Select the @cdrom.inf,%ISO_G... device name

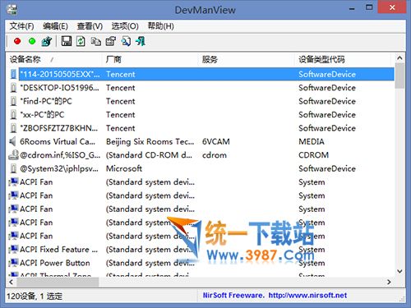[60, 155]
